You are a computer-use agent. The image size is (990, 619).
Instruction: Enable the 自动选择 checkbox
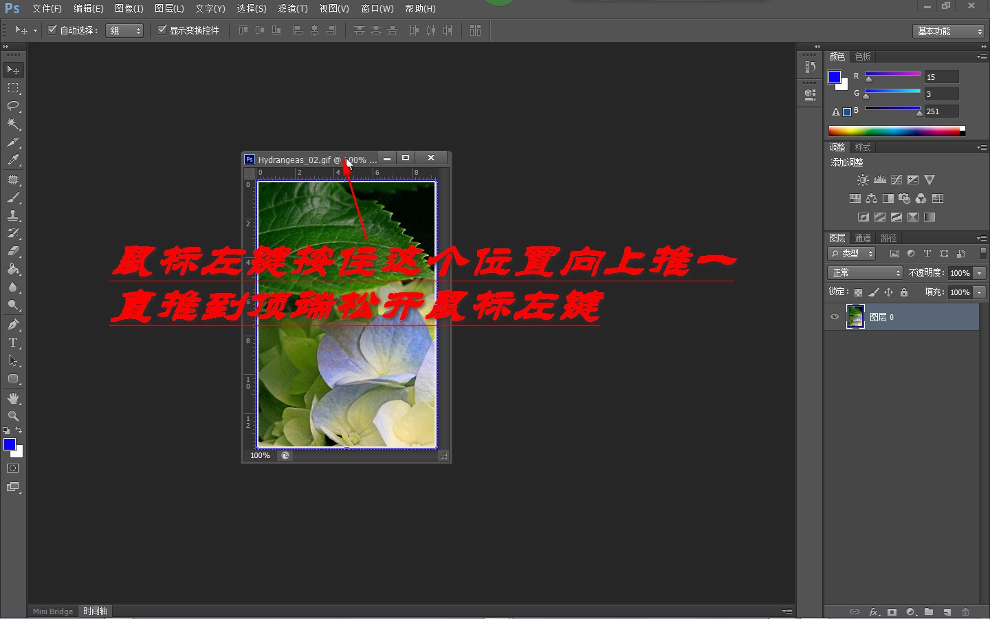[x=52, y=30]
